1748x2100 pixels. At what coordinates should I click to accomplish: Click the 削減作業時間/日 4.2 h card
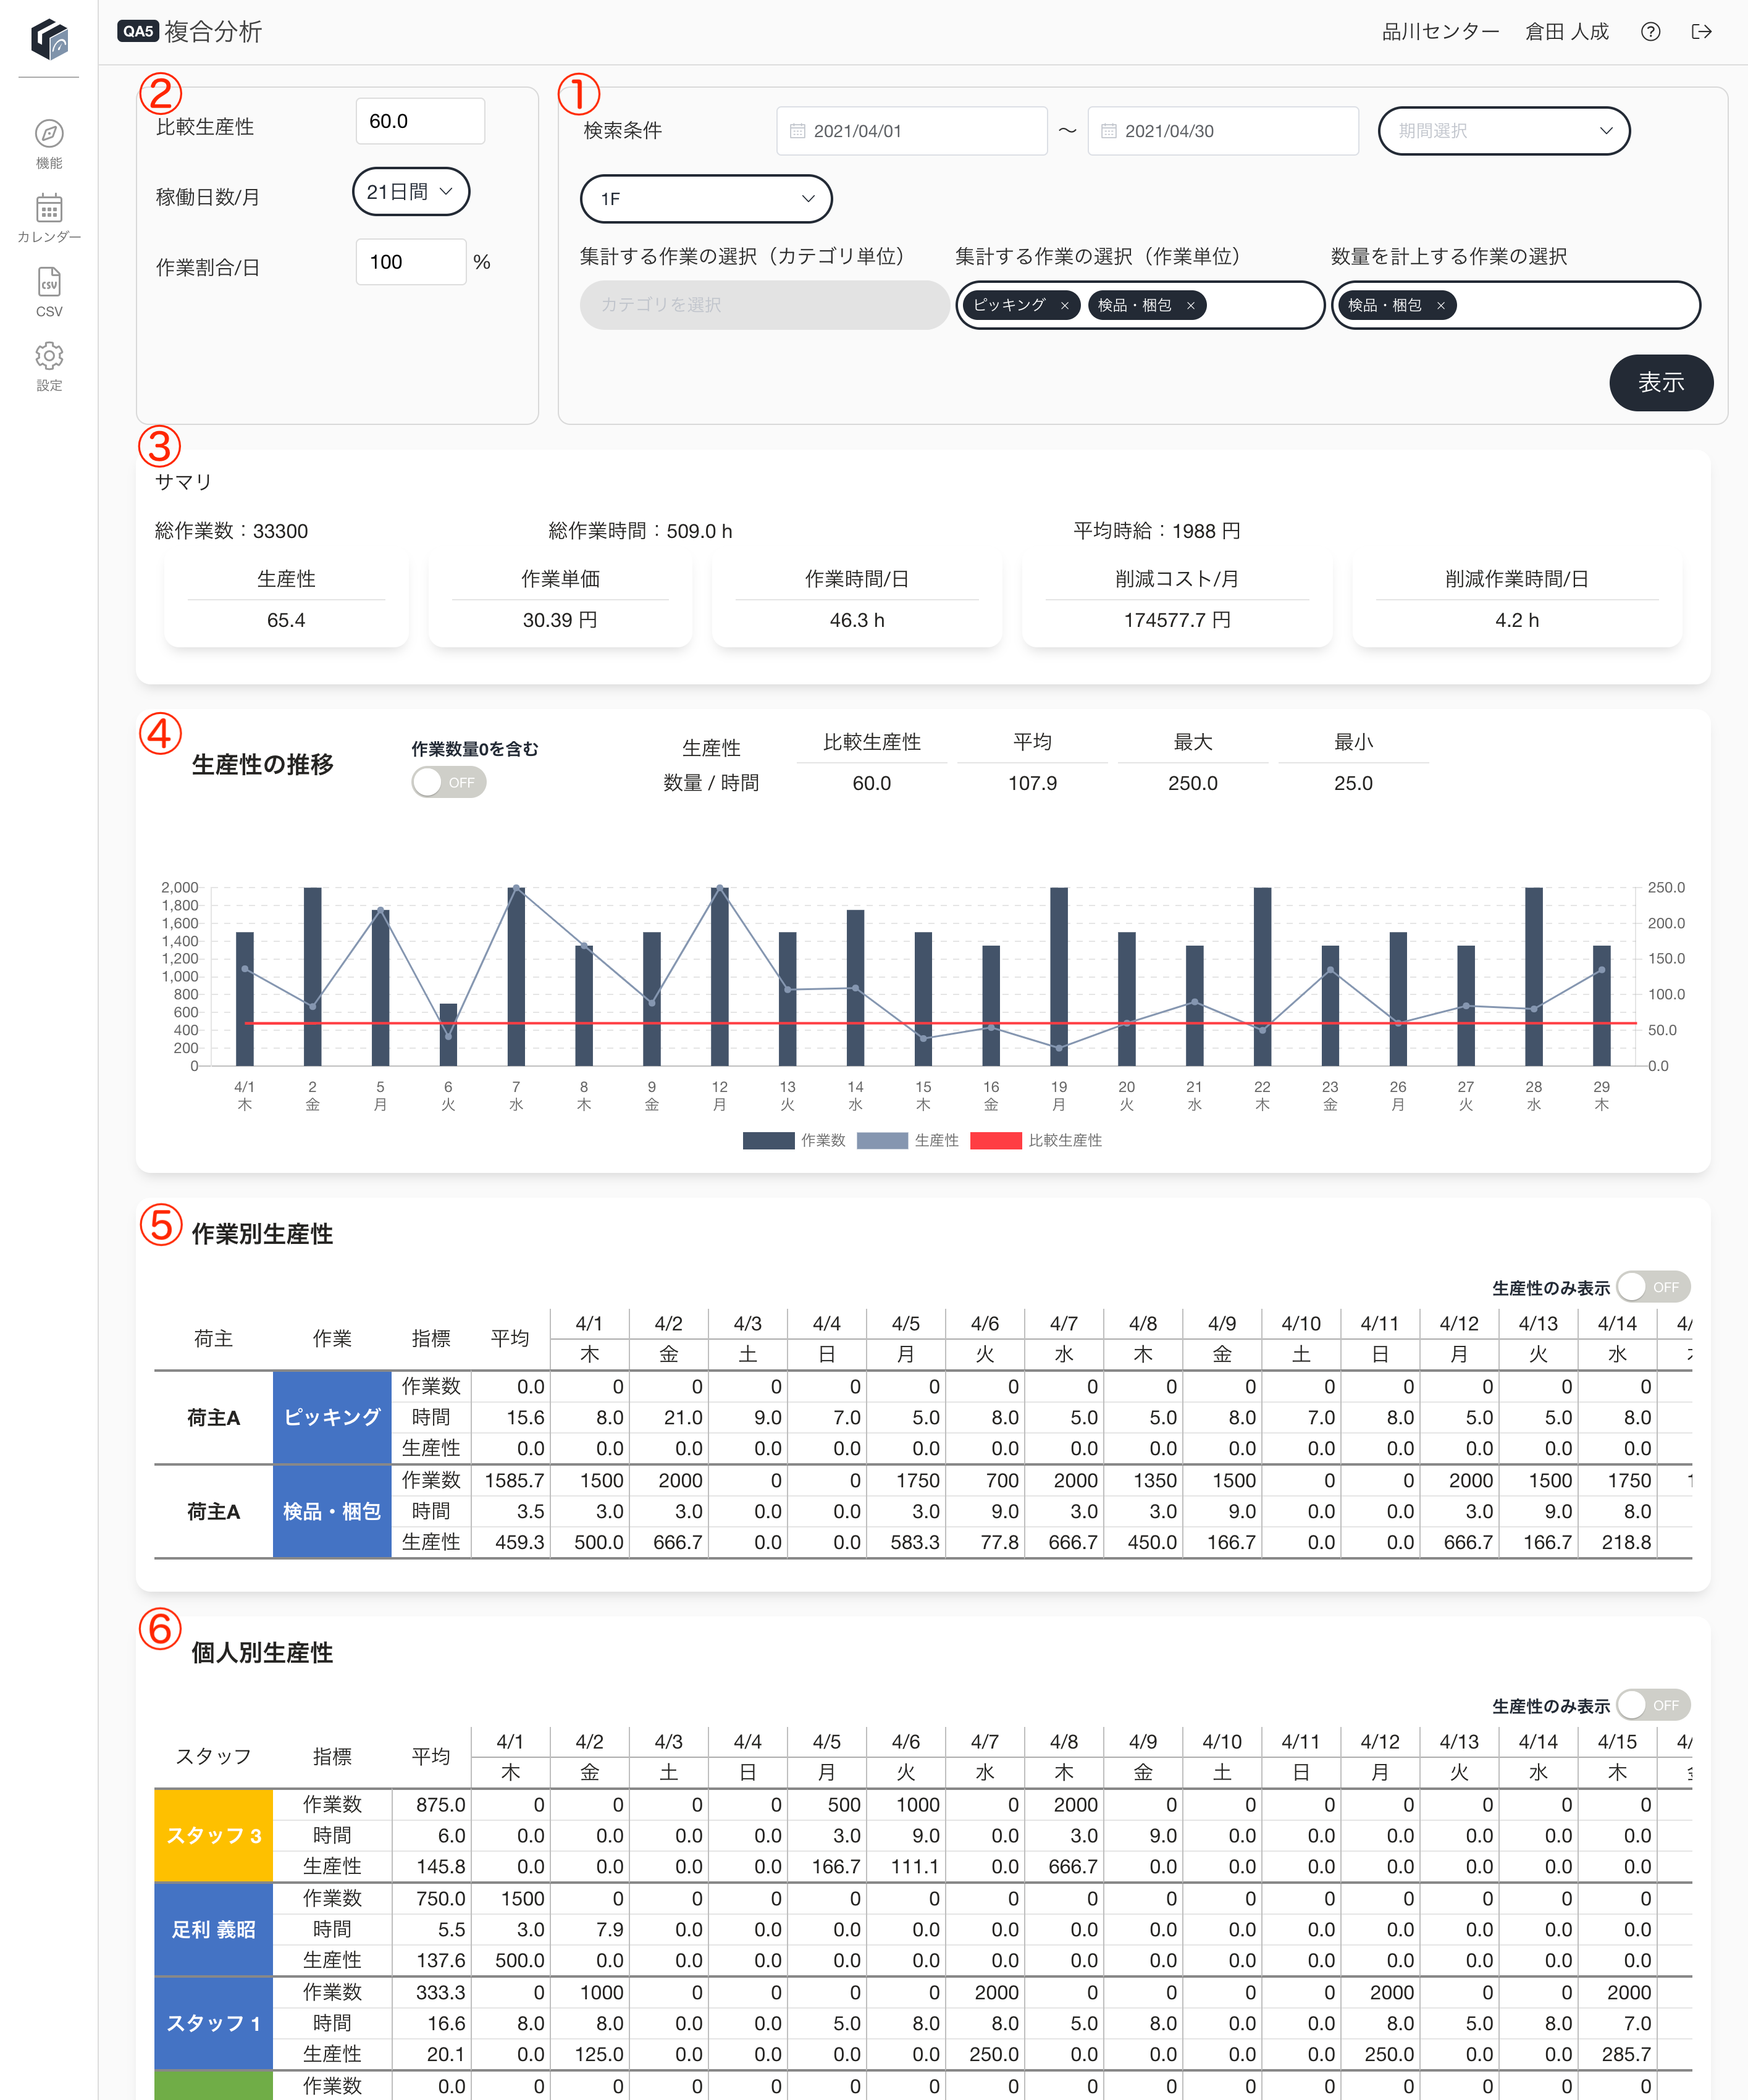pos(1517,600)
